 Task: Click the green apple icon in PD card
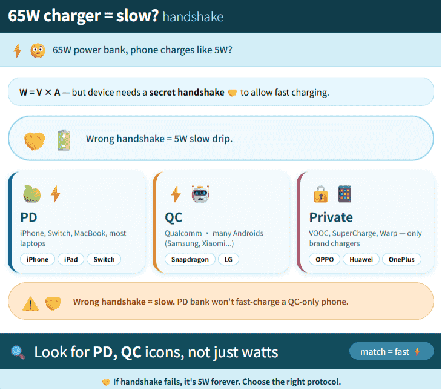31,194
